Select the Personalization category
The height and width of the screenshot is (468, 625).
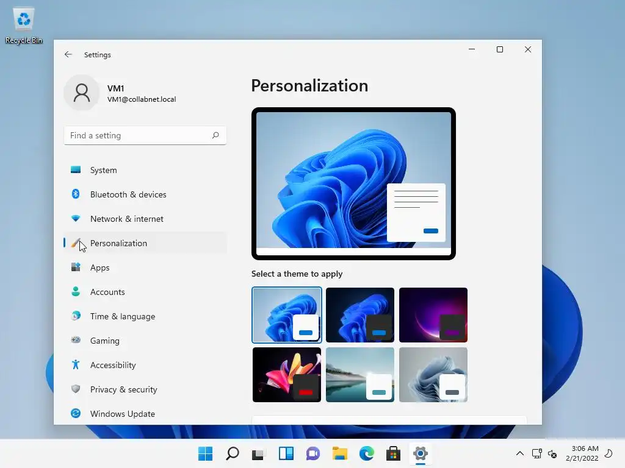pyautogui.click(x=145, y=243)
